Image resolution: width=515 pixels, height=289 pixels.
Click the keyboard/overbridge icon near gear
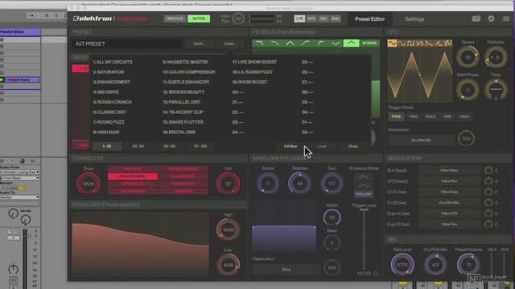(x=476, y=18)
